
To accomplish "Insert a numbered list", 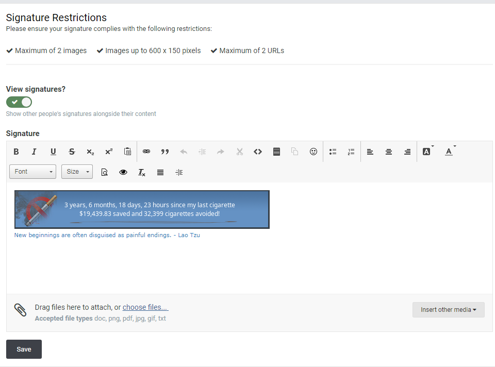I will tap(351, 152).
